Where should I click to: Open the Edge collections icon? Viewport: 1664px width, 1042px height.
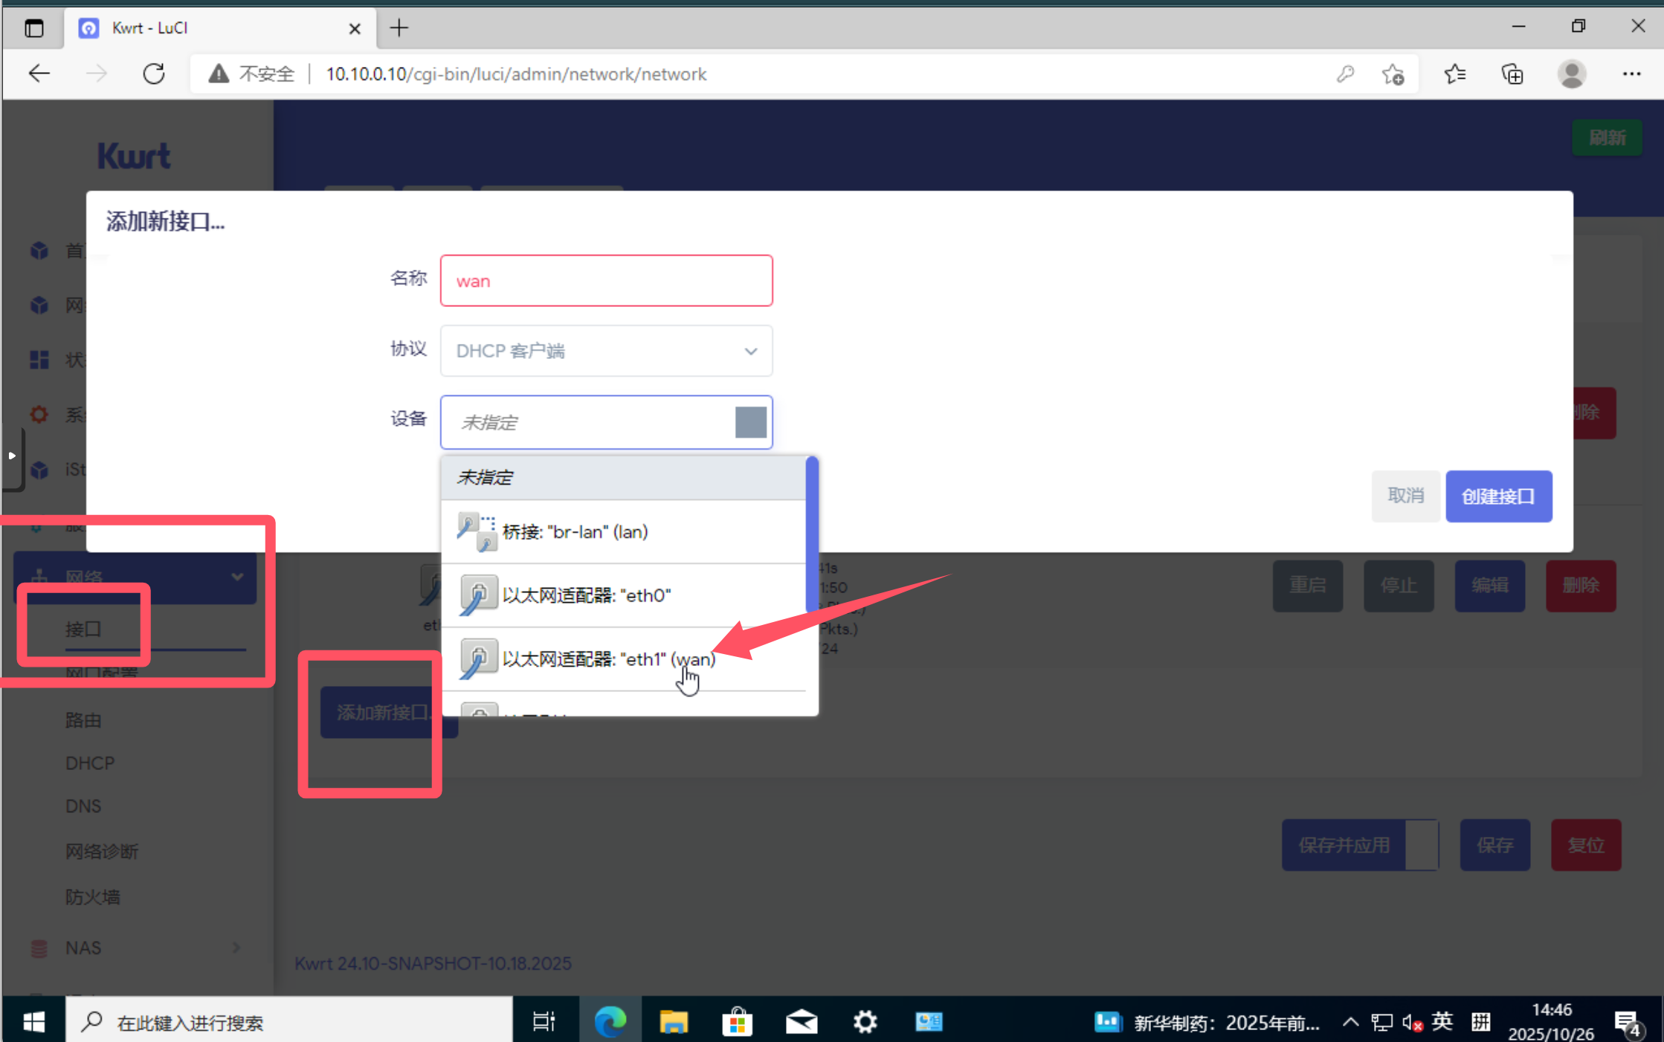[1512, 74]
